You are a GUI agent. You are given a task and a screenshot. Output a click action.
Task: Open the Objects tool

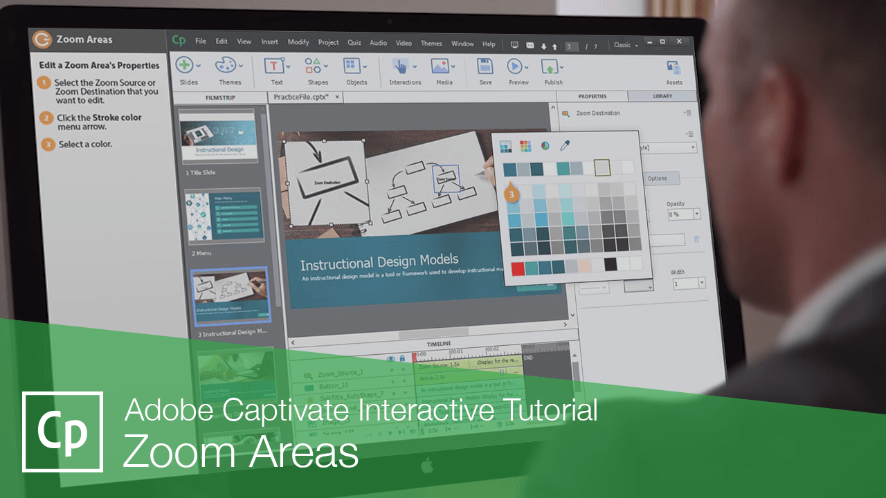point(353,64)
